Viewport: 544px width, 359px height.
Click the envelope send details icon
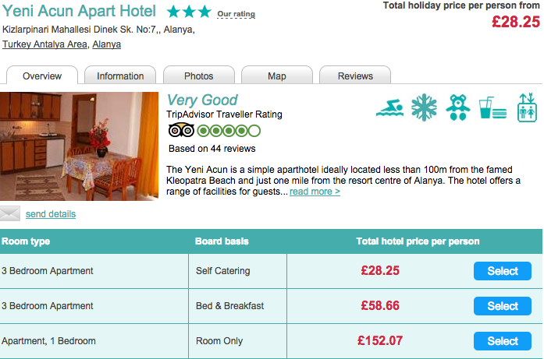[x=10, y=213]
